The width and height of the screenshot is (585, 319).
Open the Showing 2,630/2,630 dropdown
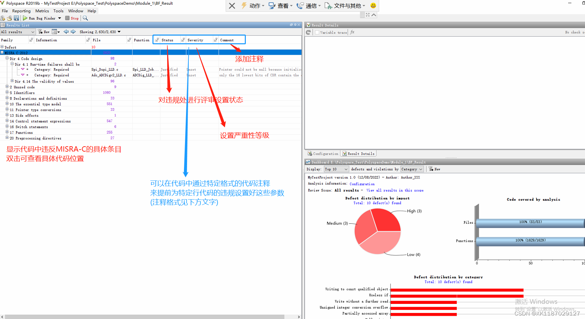click(x=100, y=32)
